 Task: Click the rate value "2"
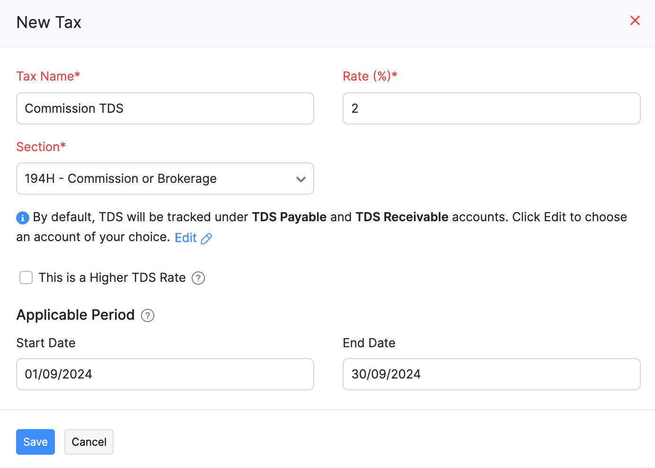click(x=355, y=108)
